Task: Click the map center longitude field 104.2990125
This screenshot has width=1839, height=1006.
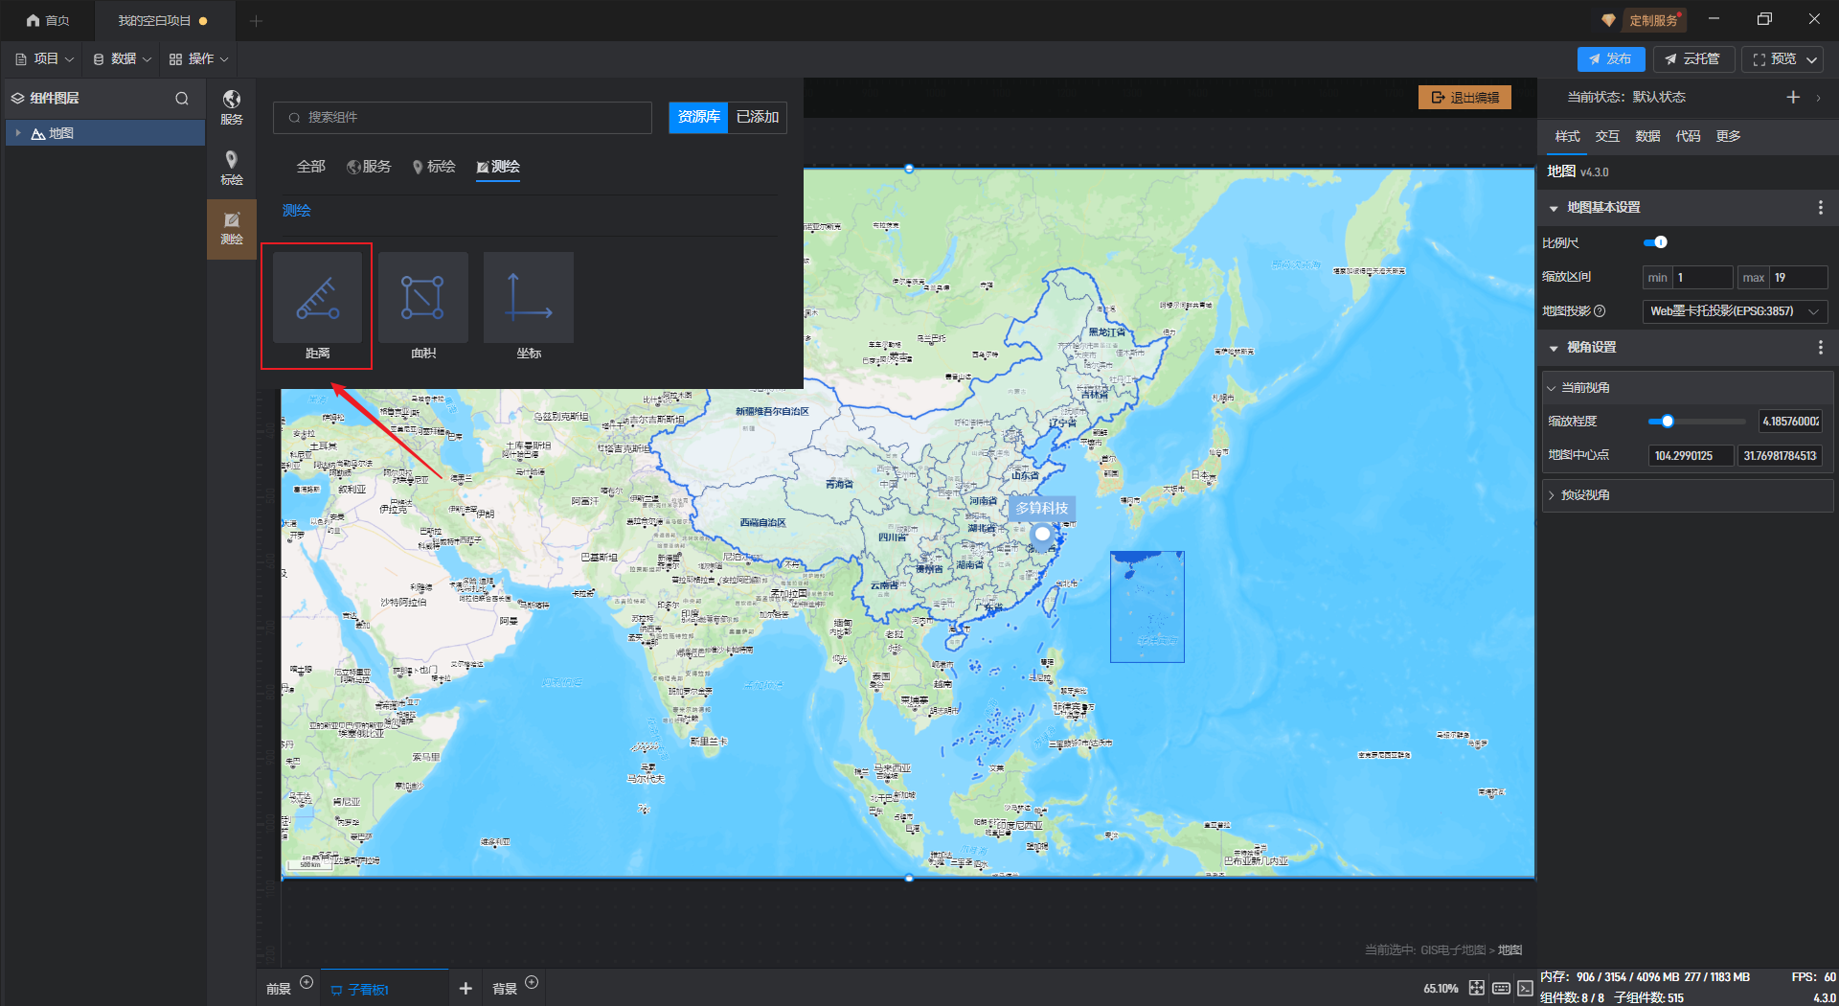Action: (1691, 456)
